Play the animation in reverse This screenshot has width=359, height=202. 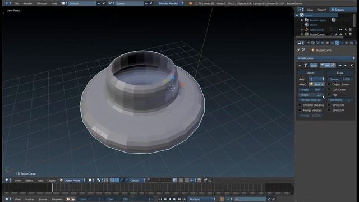point(170,199)
